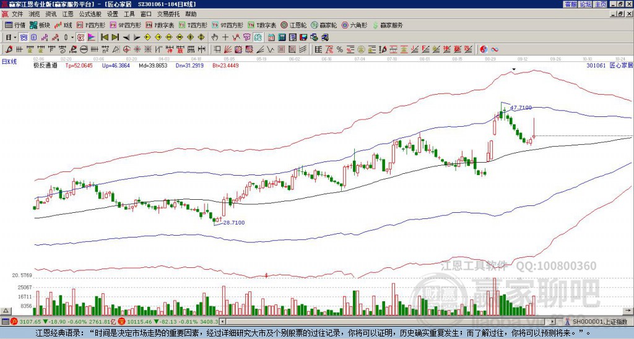
Task: Click the 客服 customer service button
Action: point(570,4)
